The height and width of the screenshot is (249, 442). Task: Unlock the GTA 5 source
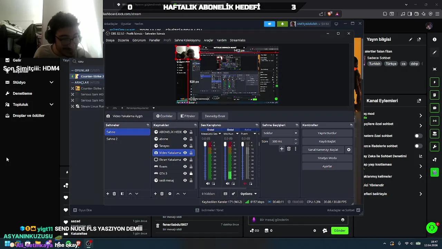point(191,173)
